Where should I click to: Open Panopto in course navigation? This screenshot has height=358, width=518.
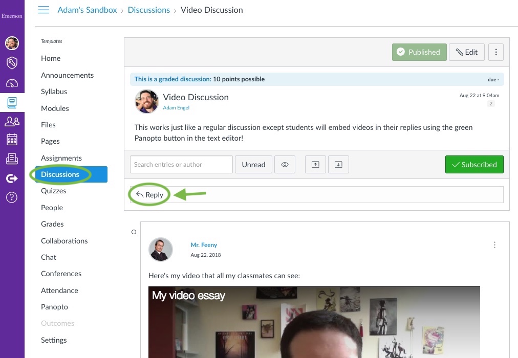[54, 307]
